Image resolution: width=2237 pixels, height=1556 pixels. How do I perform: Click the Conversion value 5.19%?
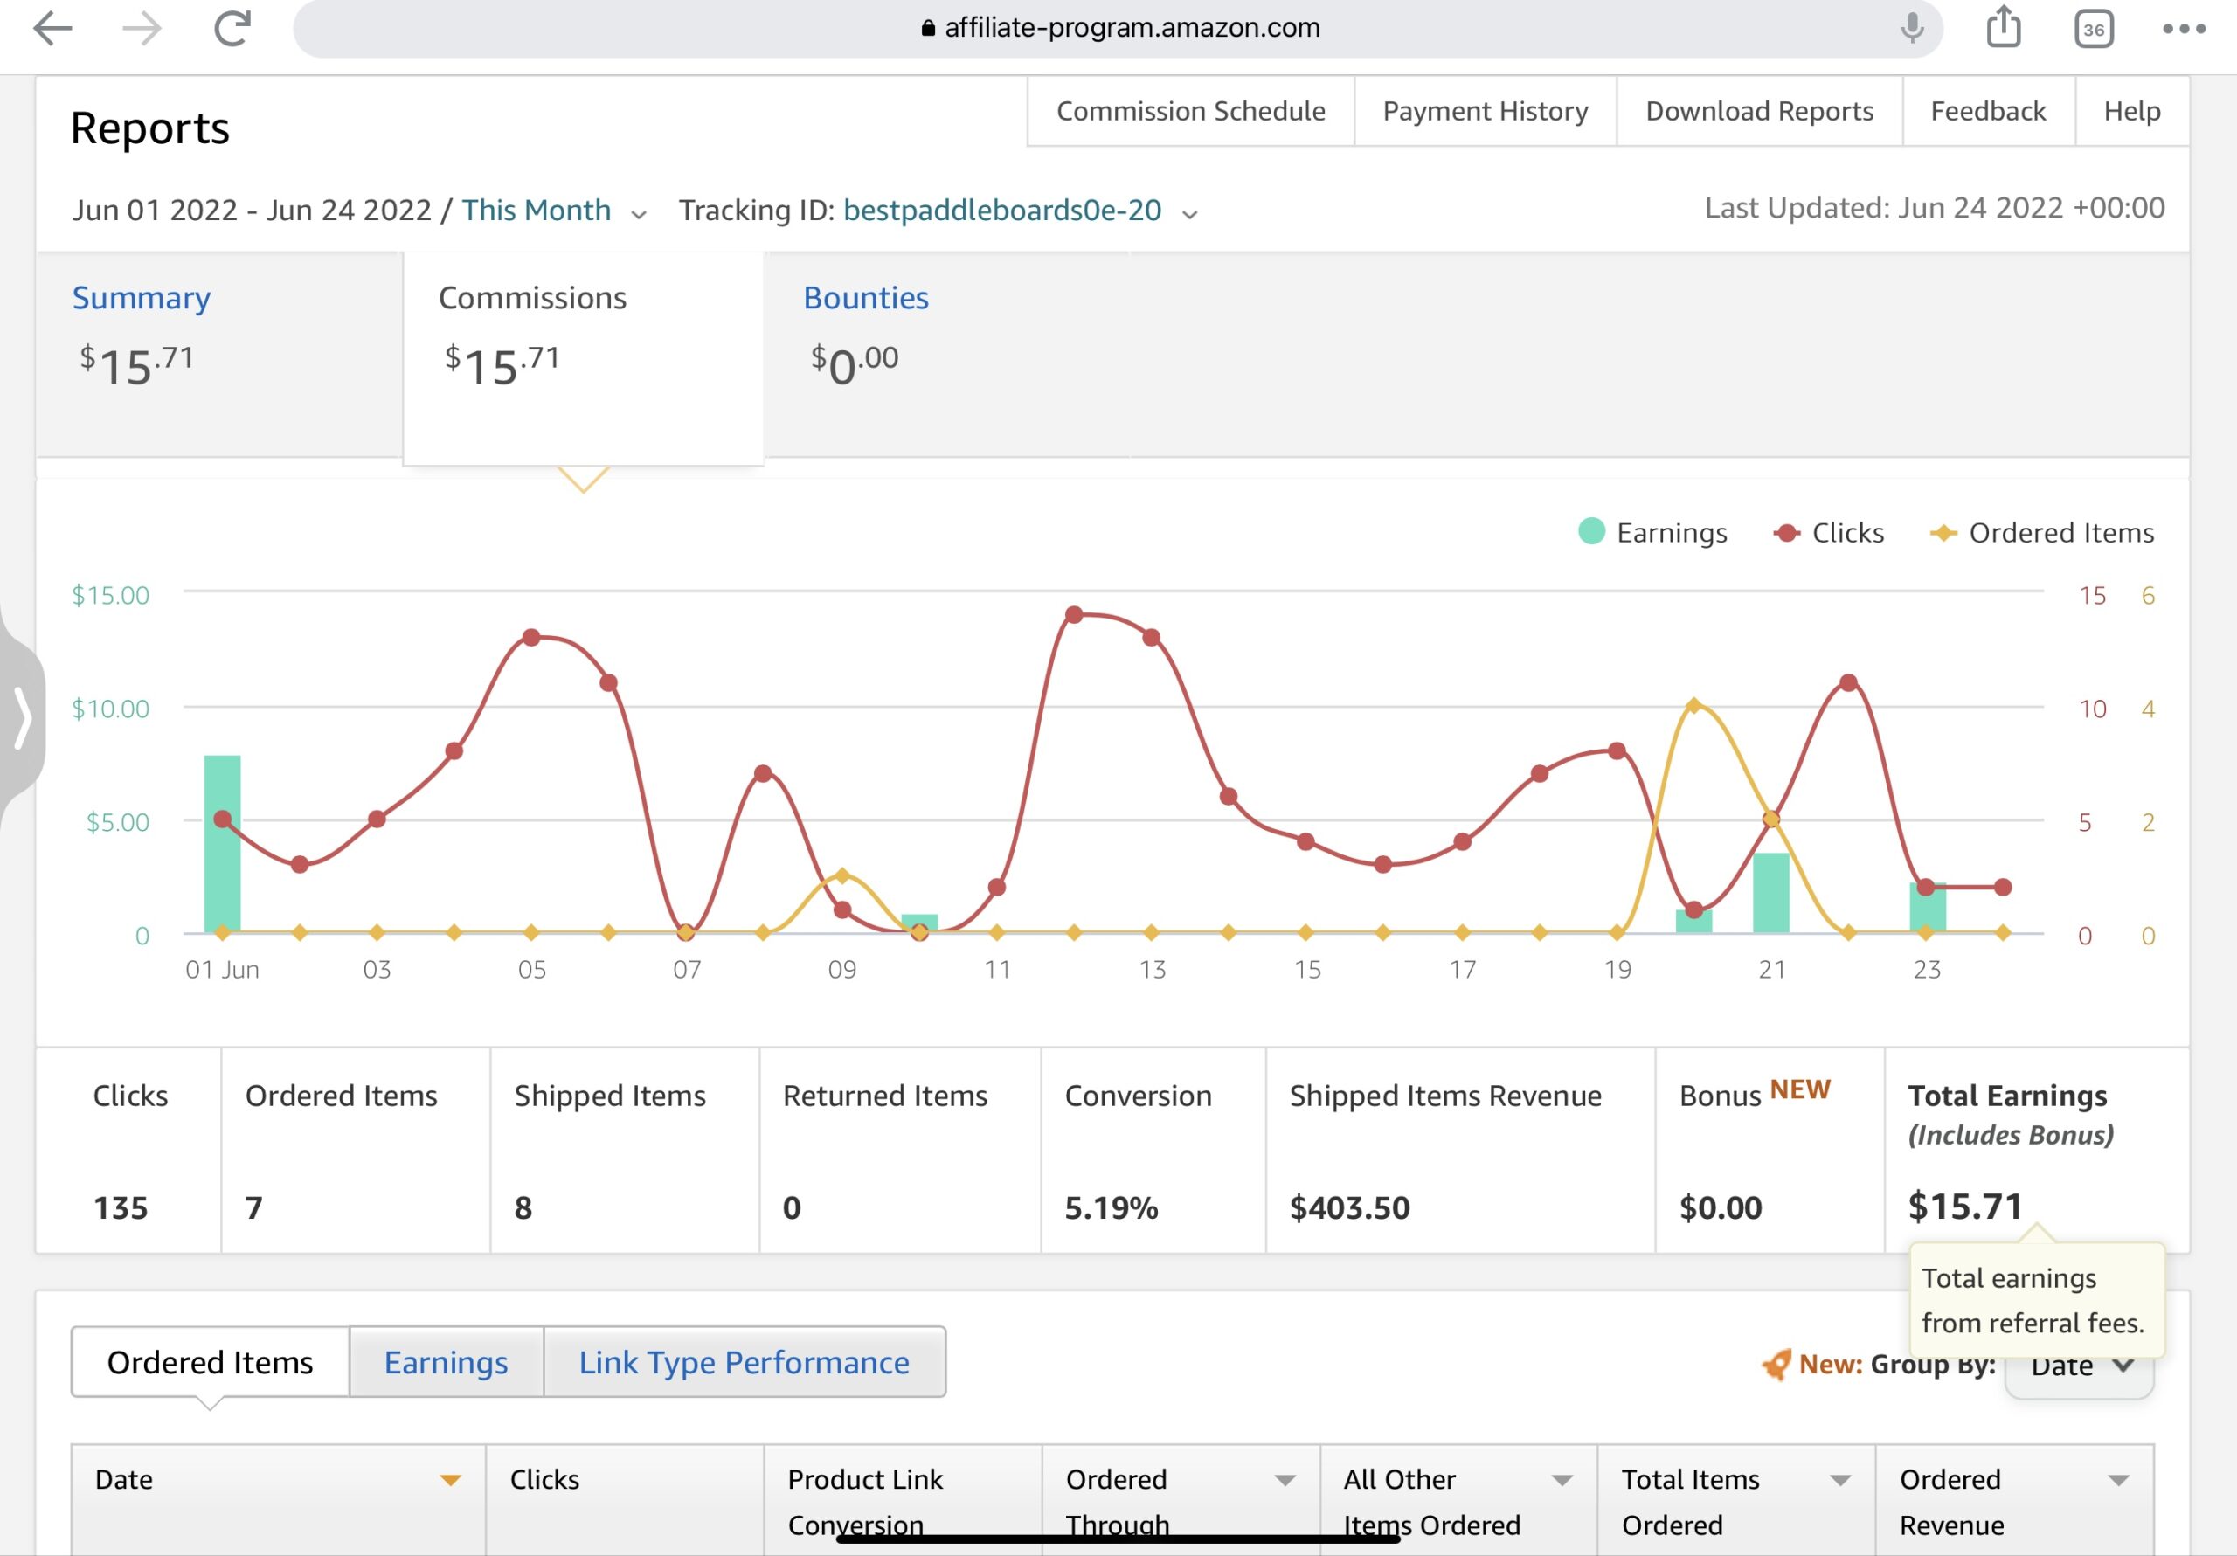pos(1111,1208)
